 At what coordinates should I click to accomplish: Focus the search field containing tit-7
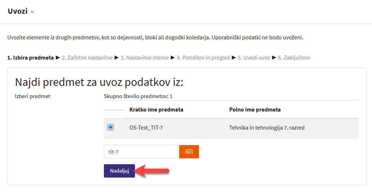(x=140, y=152)
